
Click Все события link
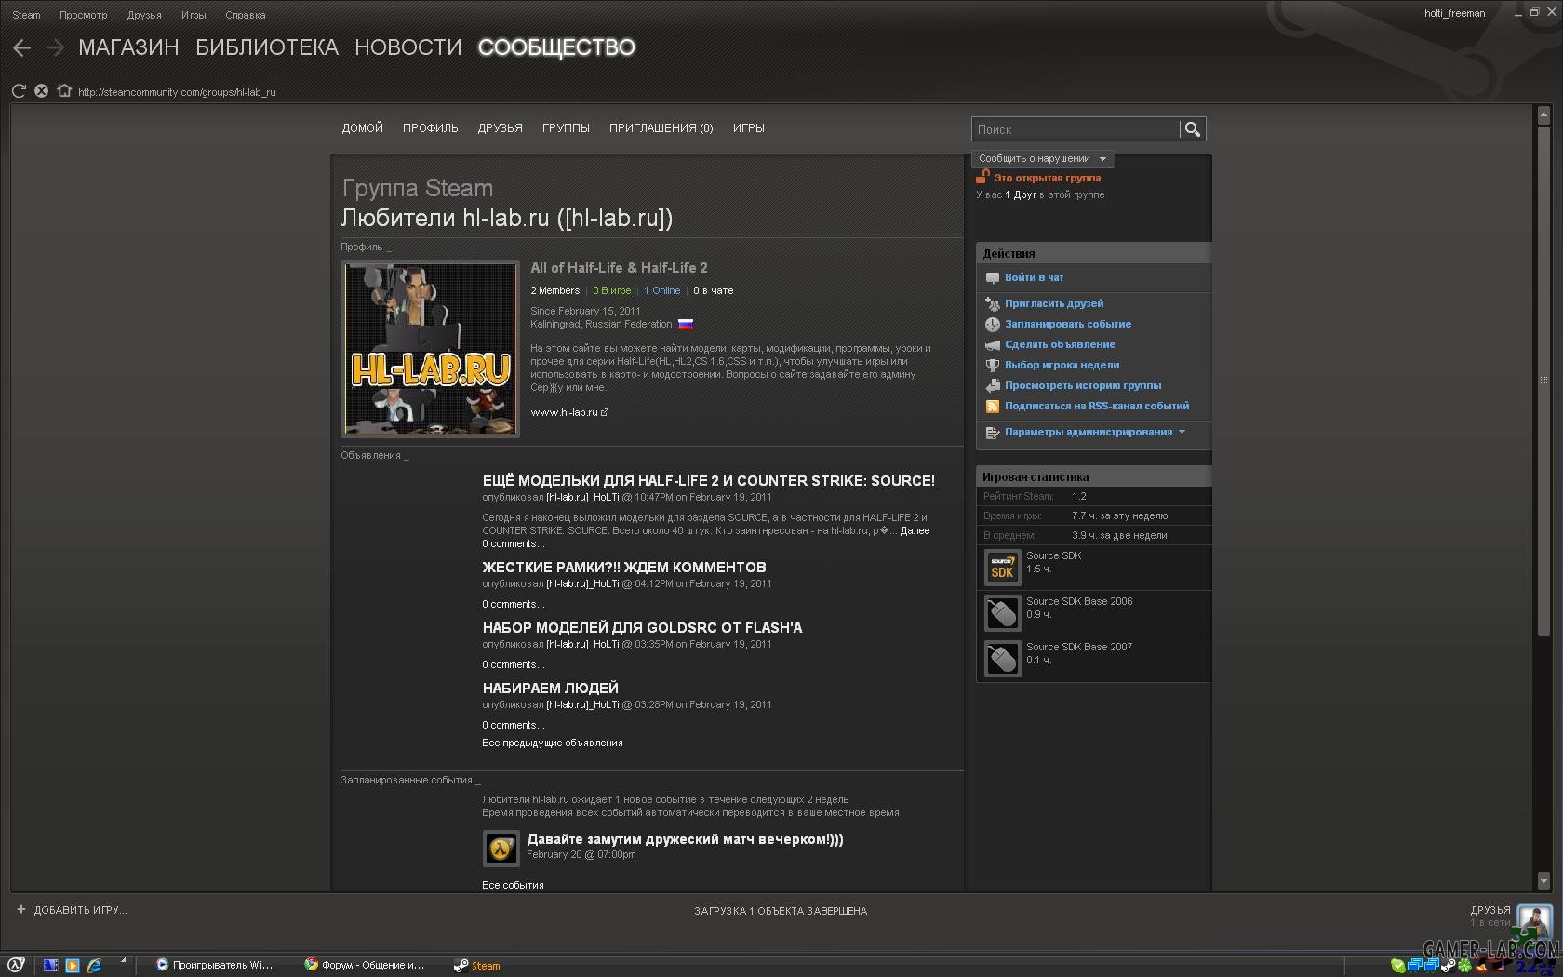click(x=513, y=886)
